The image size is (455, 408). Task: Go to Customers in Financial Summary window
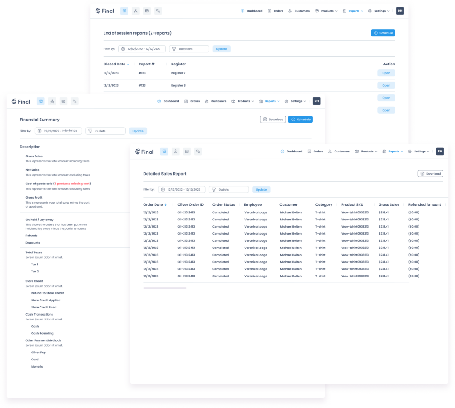coord(216,101)
